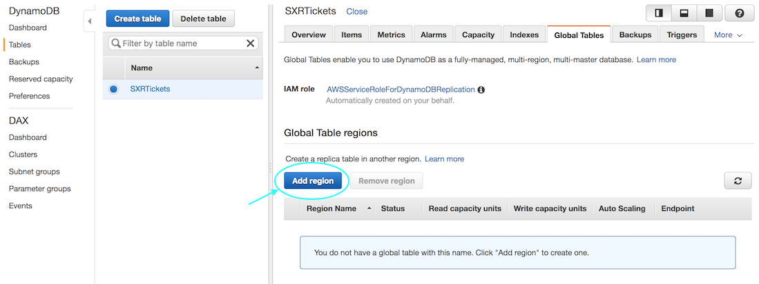Switch to bottom panel layout icon
This screenshot has width=759, height=284.
[684, 14]
